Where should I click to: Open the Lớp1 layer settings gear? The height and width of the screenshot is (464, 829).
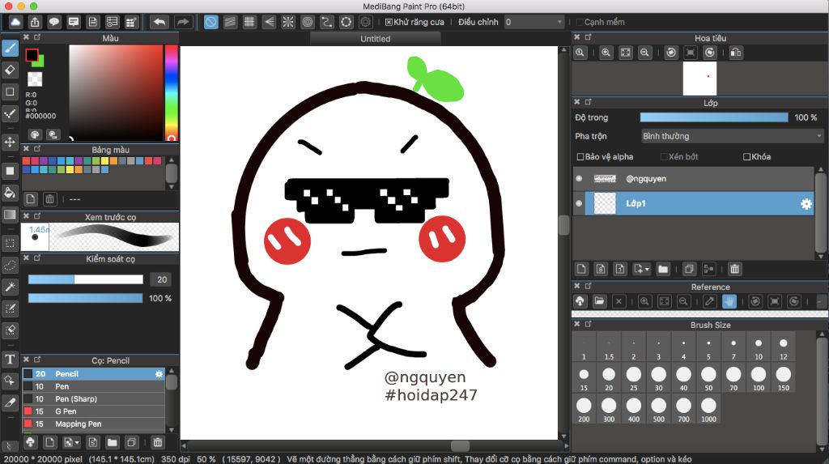tap(806, 204)
